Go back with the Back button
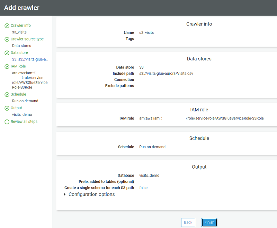The height and width of the screenshot is (228, 277). pos(188,222)
